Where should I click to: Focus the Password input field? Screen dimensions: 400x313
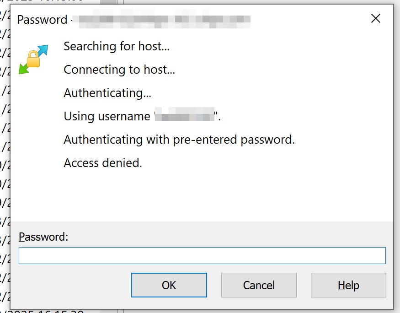click(202, 255)
